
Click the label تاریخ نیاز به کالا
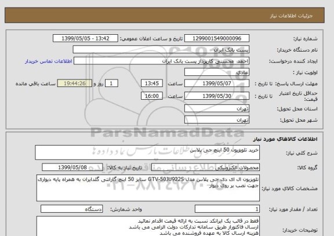(124, 168)
